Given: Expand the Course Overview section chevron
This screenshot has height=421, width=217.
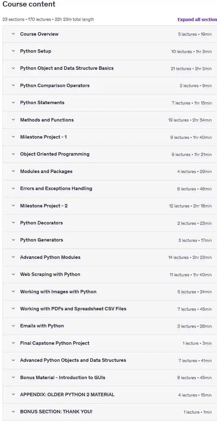Looking at the screenshot, I should click(13, 34).
